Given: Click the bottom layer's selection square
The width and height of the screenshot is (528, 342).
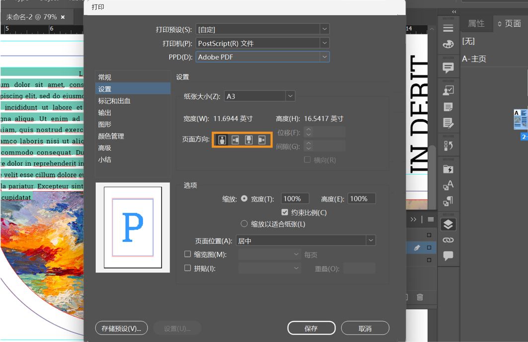Looking at the screenshot, I should (x=429, y=260).
